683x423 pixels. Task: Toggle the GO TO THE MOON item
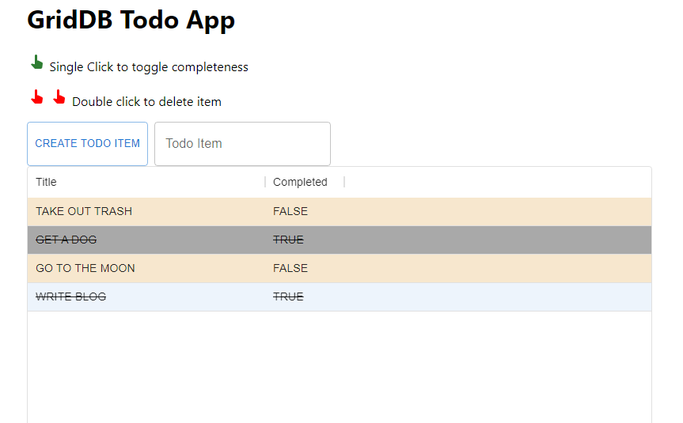click(x=85, y=268)
